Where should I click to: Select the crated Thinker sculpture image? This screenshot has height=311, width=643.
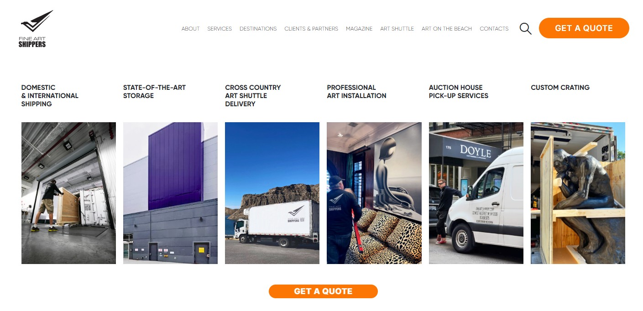point(578,193)
